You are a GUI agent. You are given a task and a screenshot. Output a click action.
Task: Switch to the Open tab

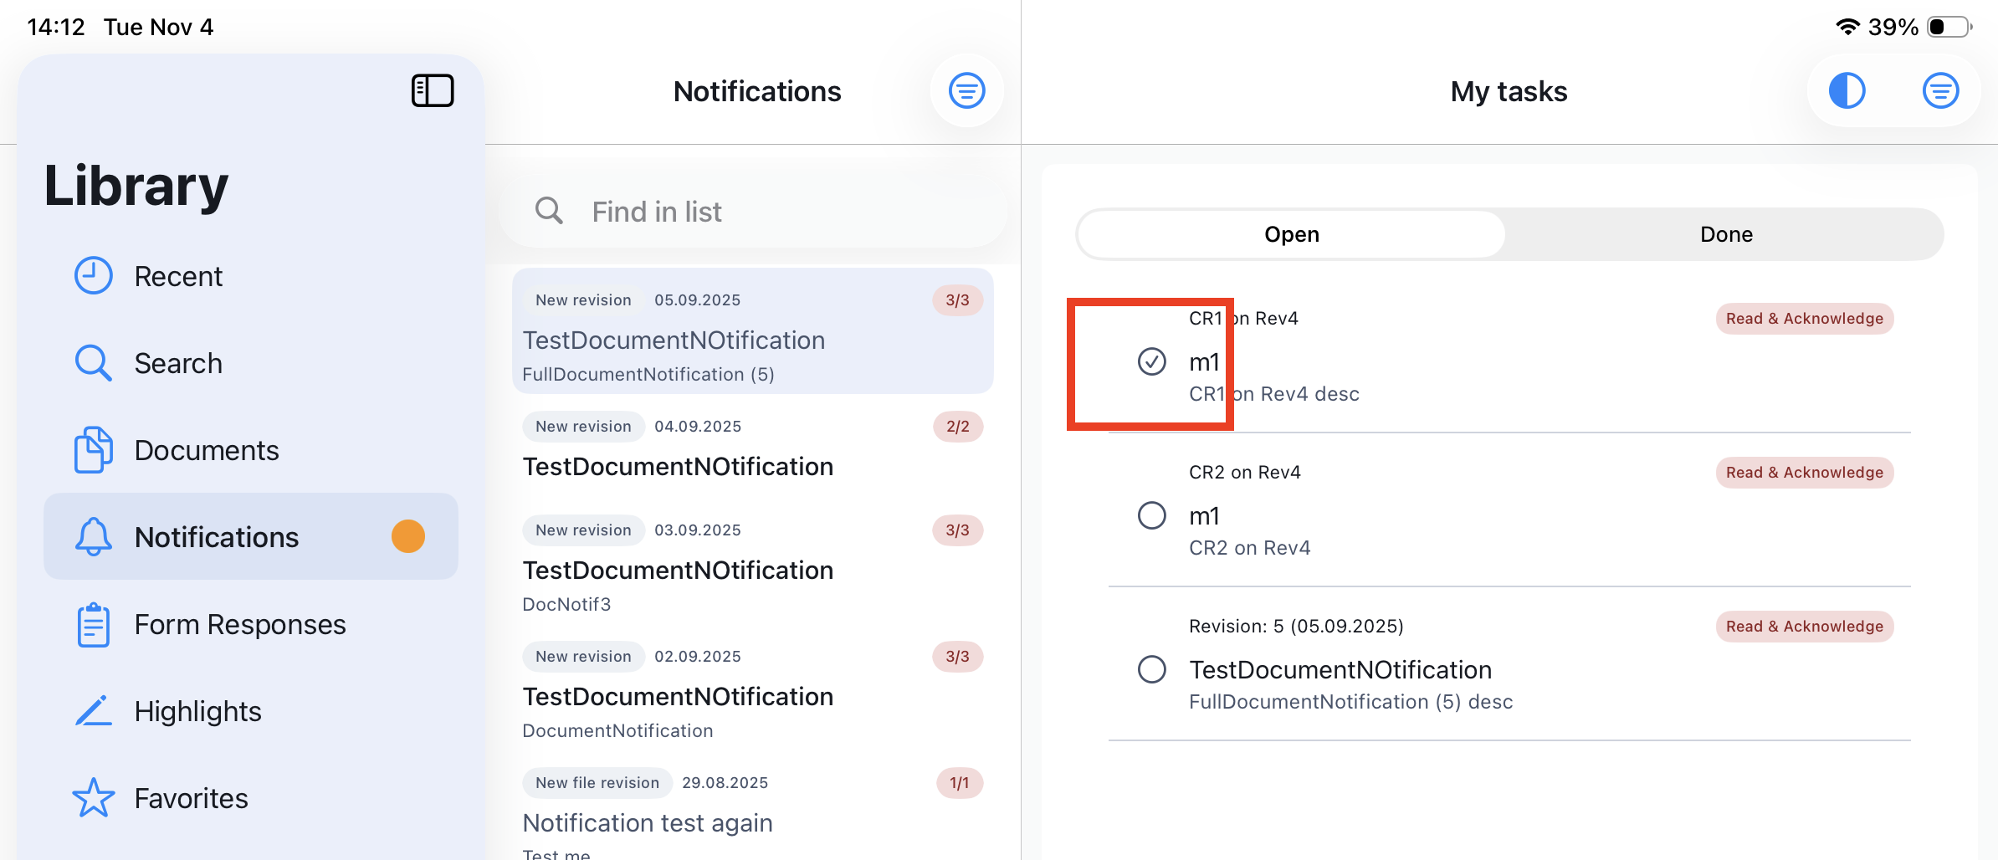tap(1291, 234)
